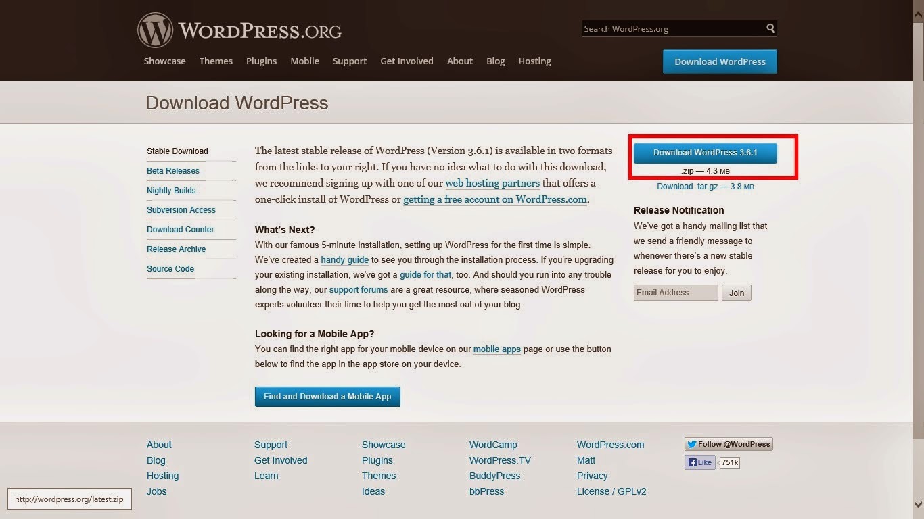Click footer Support link
Image resolution: width=924 pixels, height=519 pixels.
[271, 445]
